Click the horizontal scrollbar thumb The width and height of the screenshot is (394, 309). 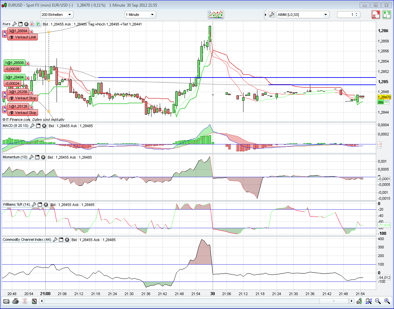[x=334, y=301]
